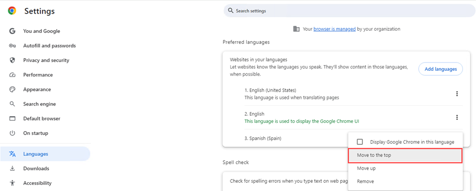Open three-dot menu for the second English entry

click(x=457, y=118)
